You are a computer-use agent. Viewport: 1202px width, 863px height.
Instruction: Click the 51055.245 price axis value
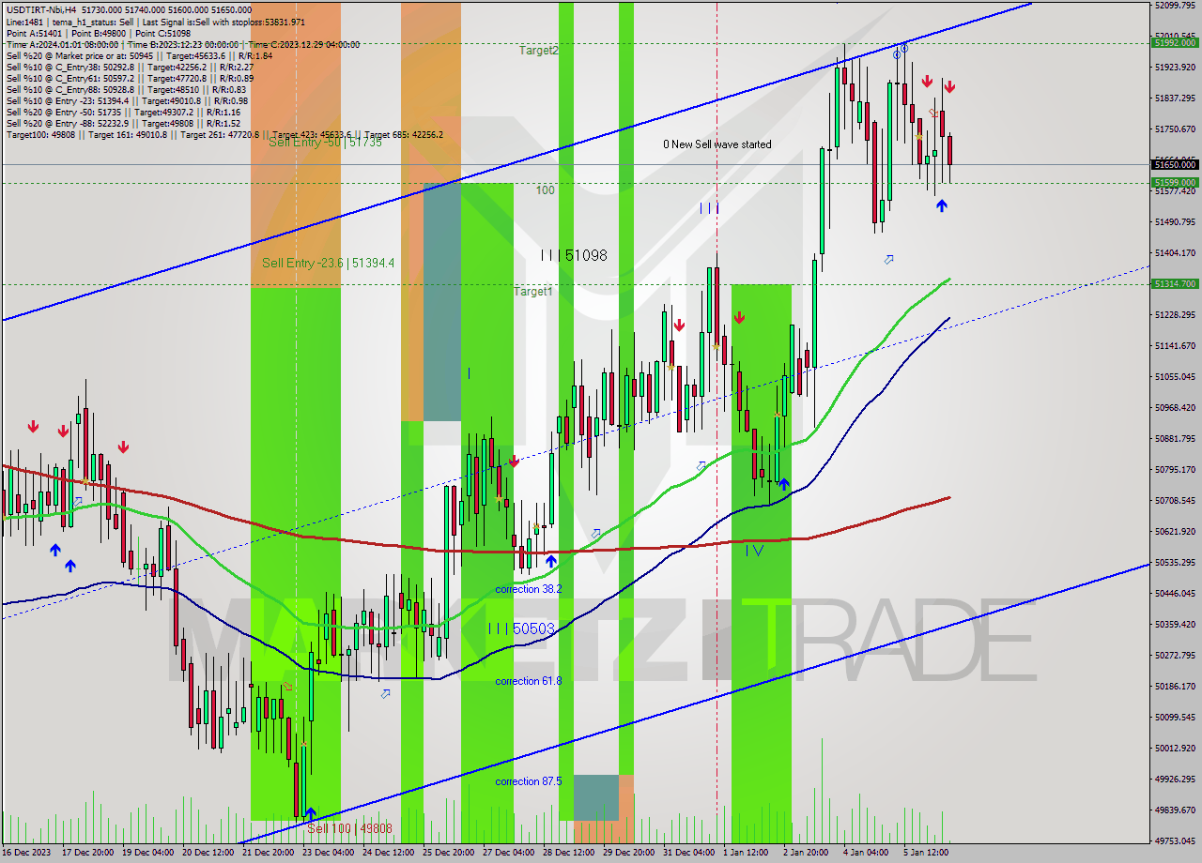pyautogui.click(x=1175, y=377)
